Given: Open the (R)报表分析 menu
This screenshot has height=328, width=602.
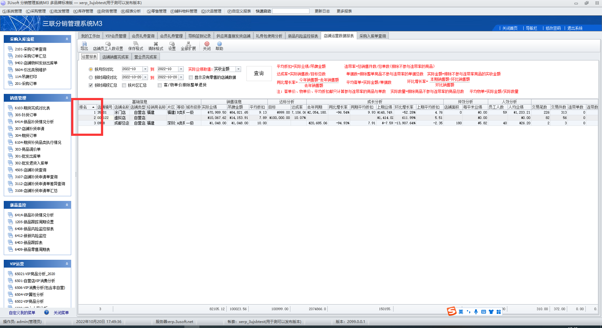Looking at the screenshot, I should 131,11.
